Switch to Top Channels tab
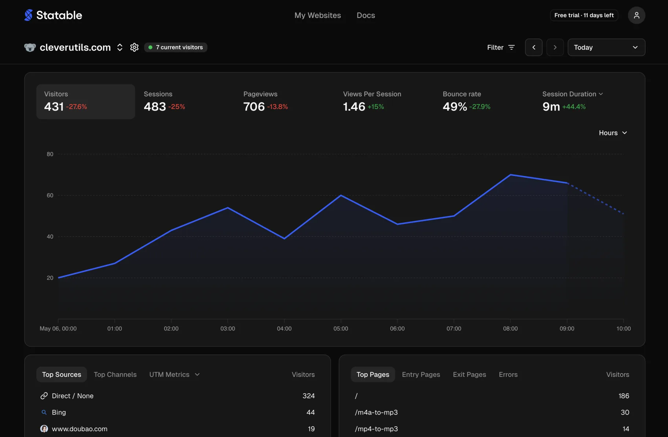This screenshot has height=437, width=668. pos(115,375)
